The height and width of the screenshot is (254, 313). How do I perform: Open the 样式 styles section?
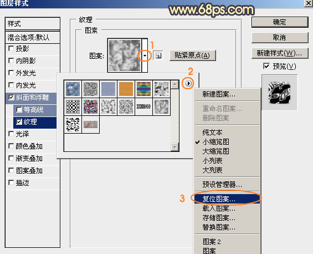[x=33, y=24]
